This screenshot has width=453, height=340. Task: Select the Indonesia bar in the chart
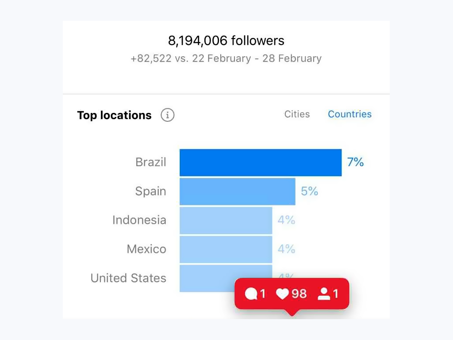click(x=226, y=220)
